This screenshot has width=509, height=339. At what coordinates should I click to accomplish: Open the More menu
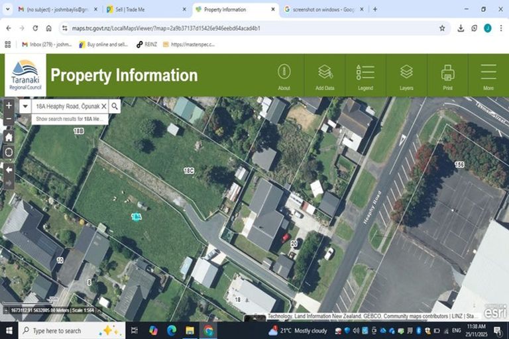[488, 77]
